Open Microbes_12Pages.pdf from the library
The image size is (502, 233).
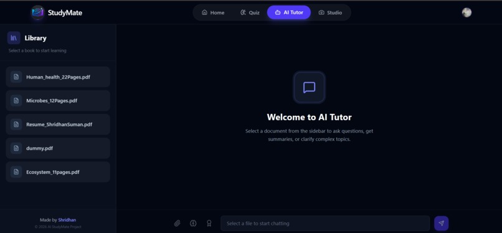(58, 100)
